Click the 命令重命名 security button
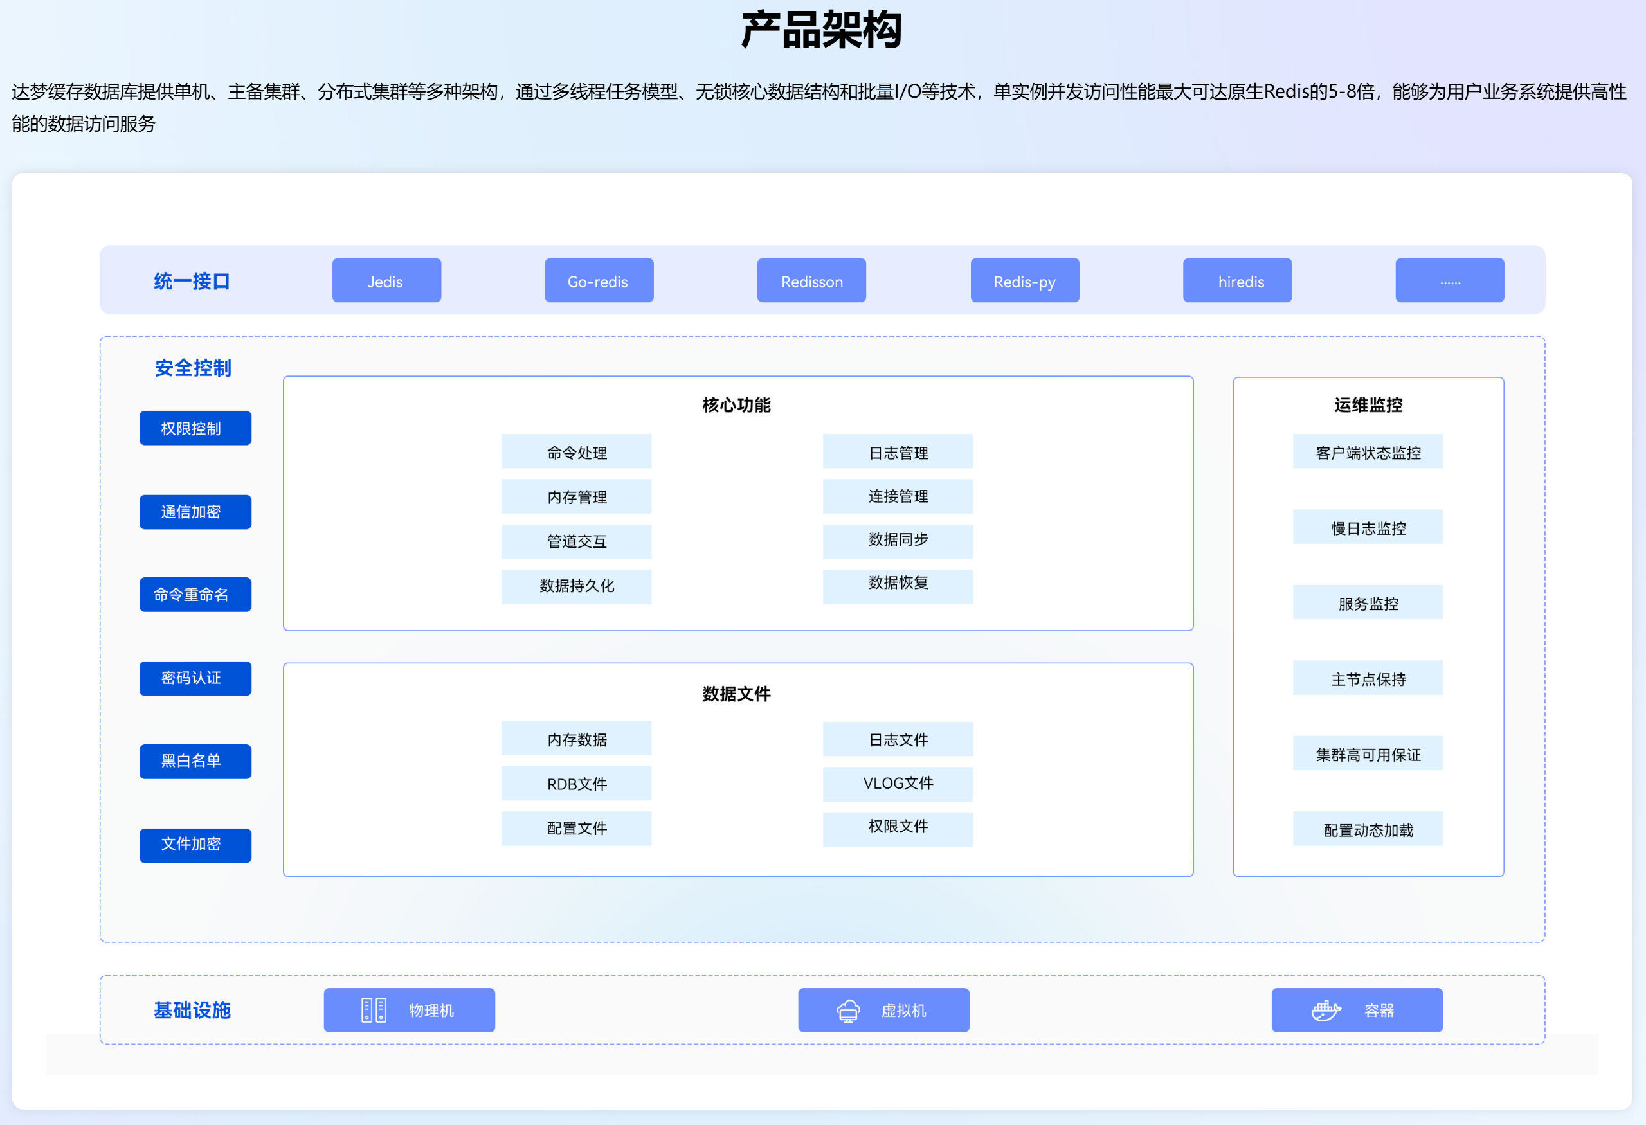This screenshot has width=1646, height=1125. coord(195,595)
